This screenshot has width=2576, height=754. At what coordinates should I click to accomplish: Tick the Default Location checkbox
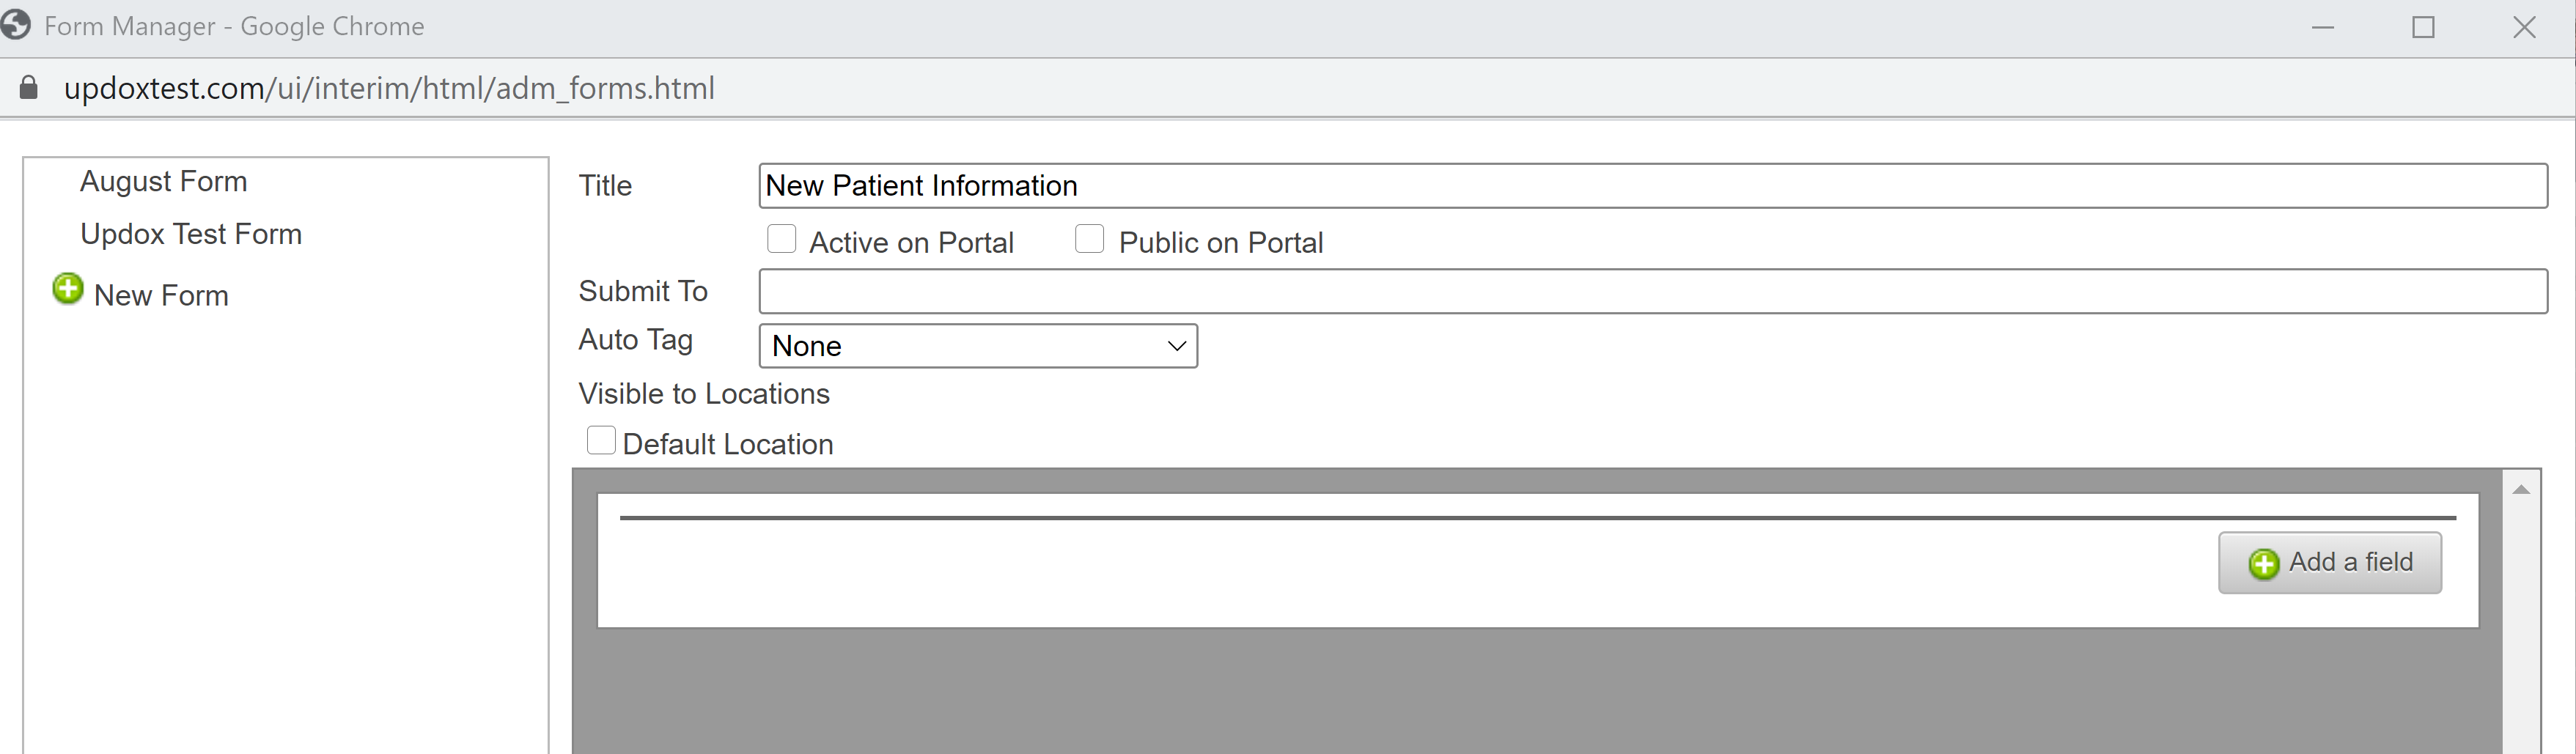coord(601,440)
